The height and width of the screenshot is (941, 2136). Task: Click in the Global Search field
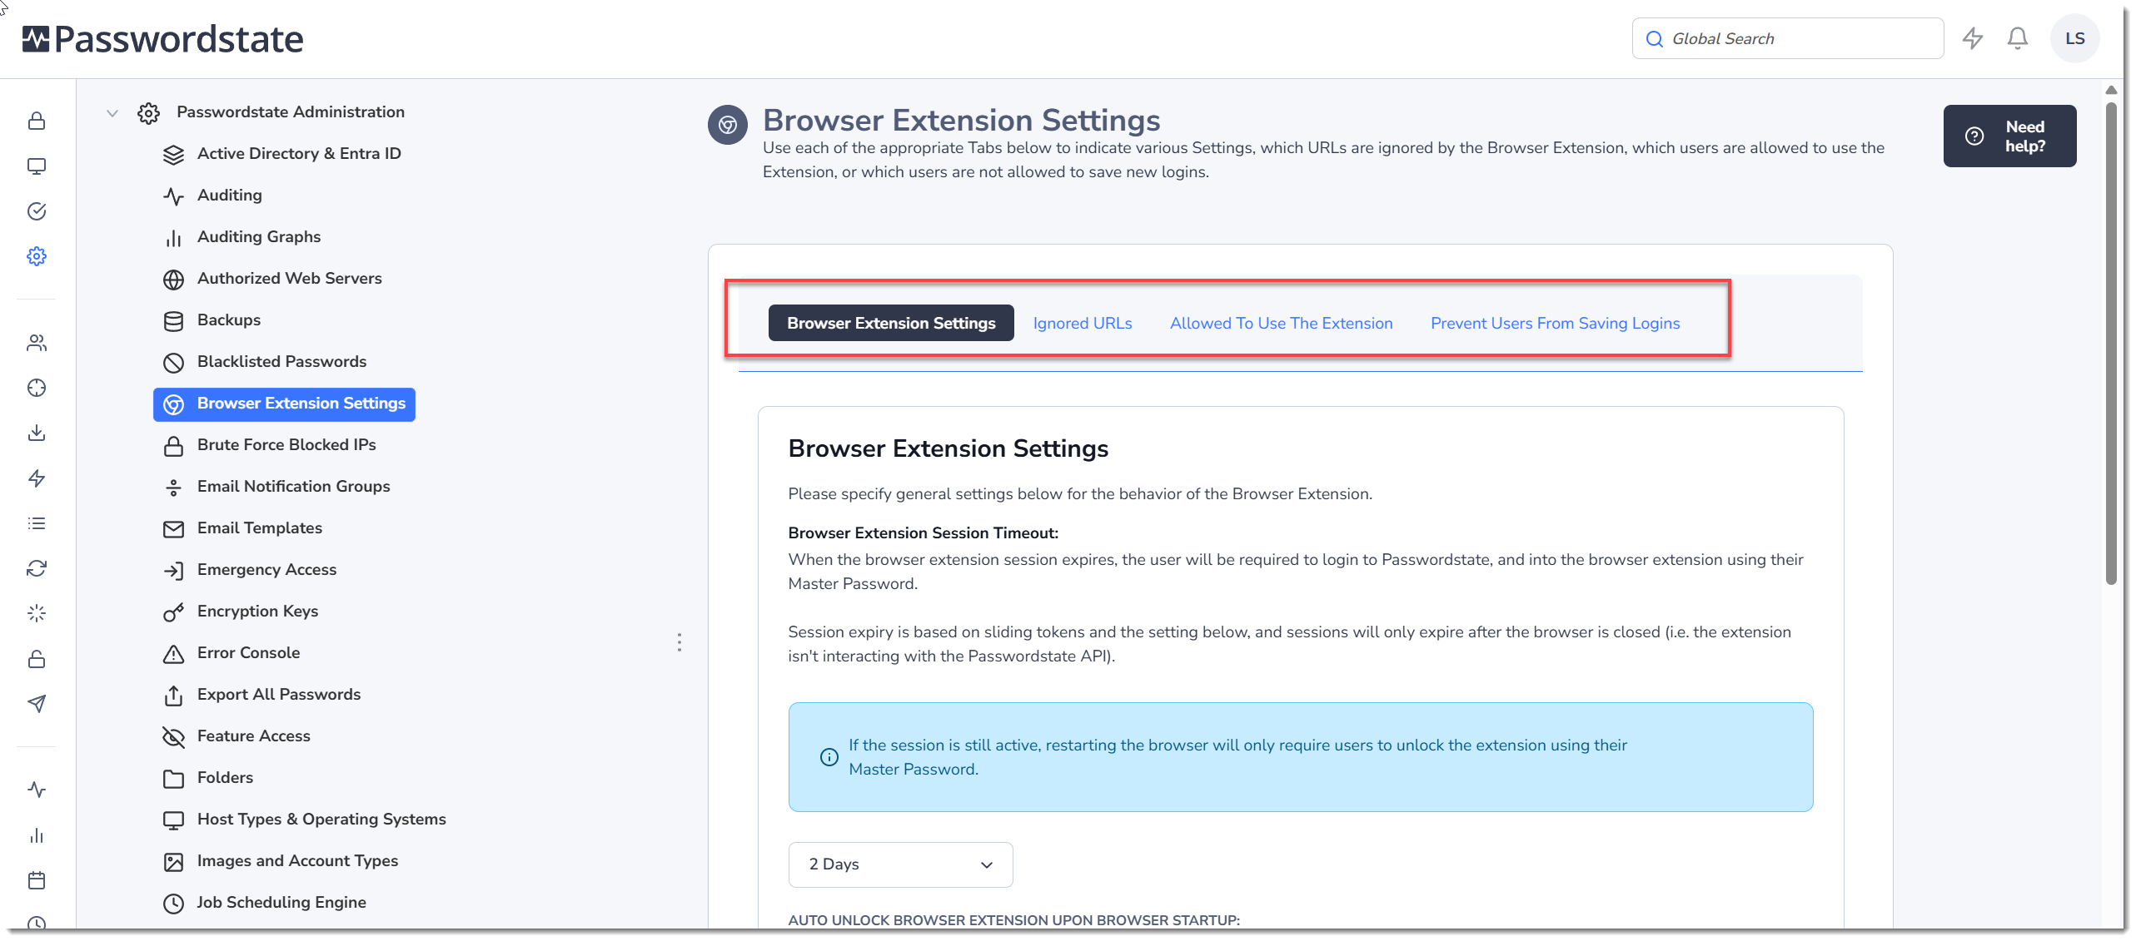pyautogui.click(x=1787, y=38)
